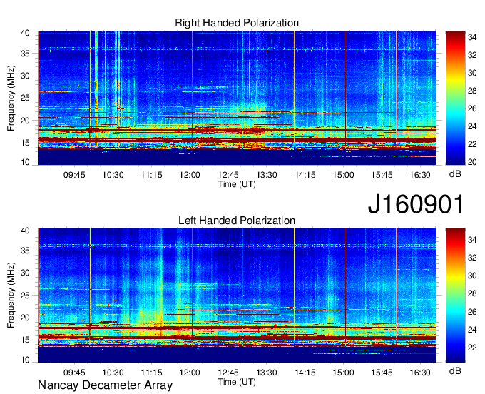Viewport: 485px width, 394px height.
Task: Click the 11:15 time tick under Right Handed plot
Action: click(151, 175)
